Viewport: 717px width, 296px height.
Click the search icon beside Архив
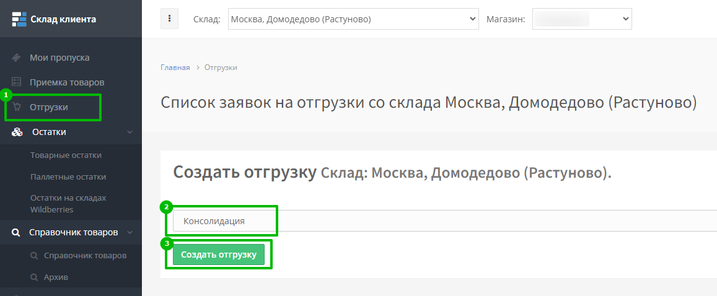click(x=34, y=277)
